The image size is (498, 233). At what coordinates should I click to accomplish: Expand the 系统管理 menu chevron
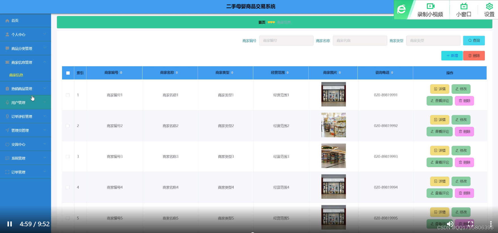(x=45, y=158)
